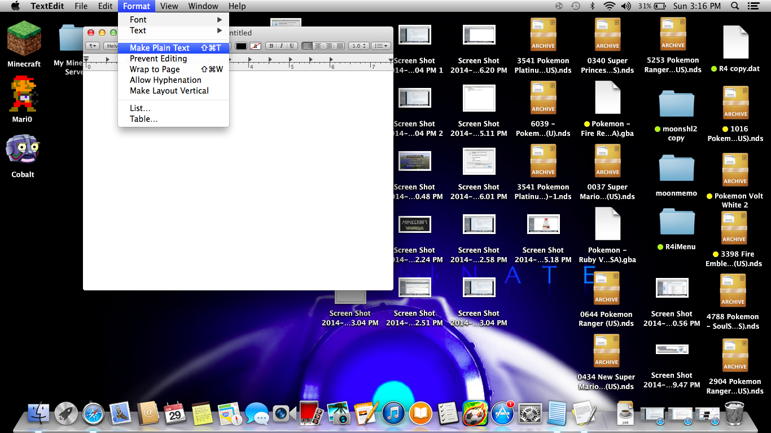The height and width of the screenshot is (433, 771).
Task: Align text right in TextEdit toolbar
Action: pyautogui.click(x=328, y=46)
